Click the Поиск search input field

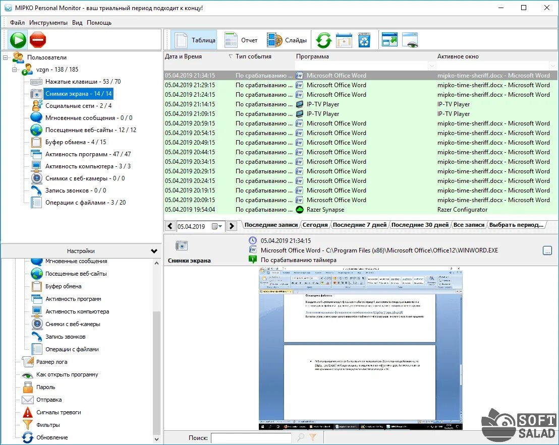tap(251, 438)
